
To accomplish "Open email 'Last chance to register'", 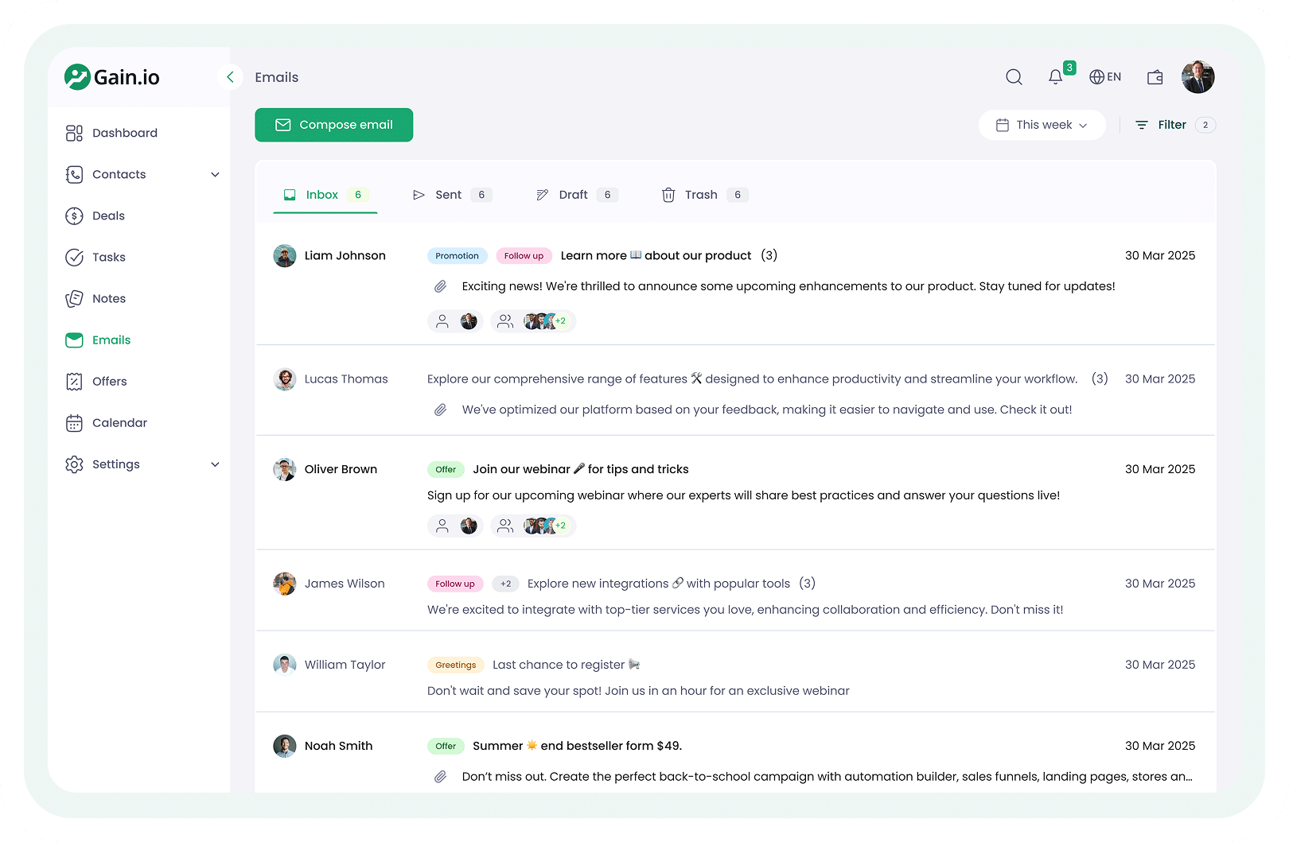I will click(566, 665).
